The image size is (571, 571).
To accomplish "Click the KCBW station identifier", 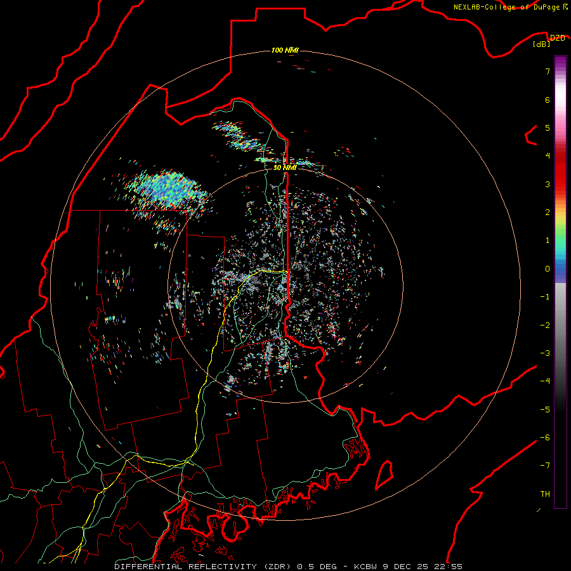I will (366, 567).
